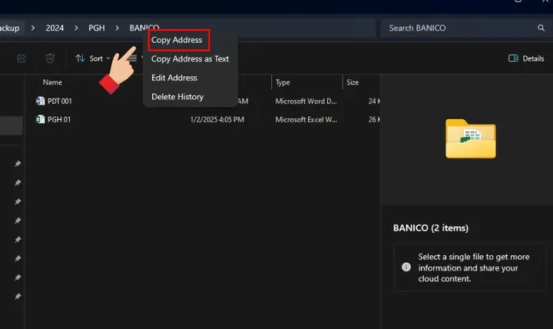Viewport: 553px width, 329px height.
Task: Sort by Size column header
Action: pyautogui.click(x=353, y=82)
